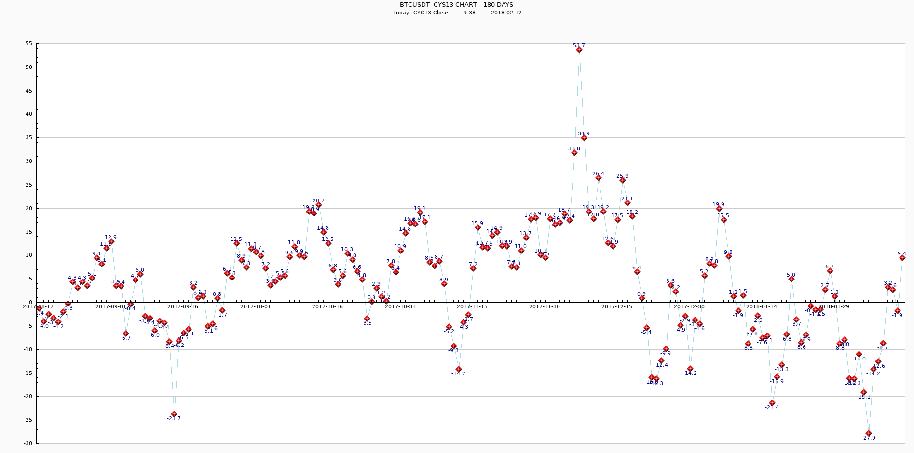Select the lowest marker labeled -27.9

tap(869, 433)
